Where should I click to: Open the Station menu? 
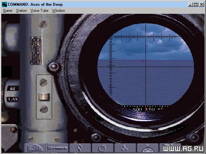point(22,11)
